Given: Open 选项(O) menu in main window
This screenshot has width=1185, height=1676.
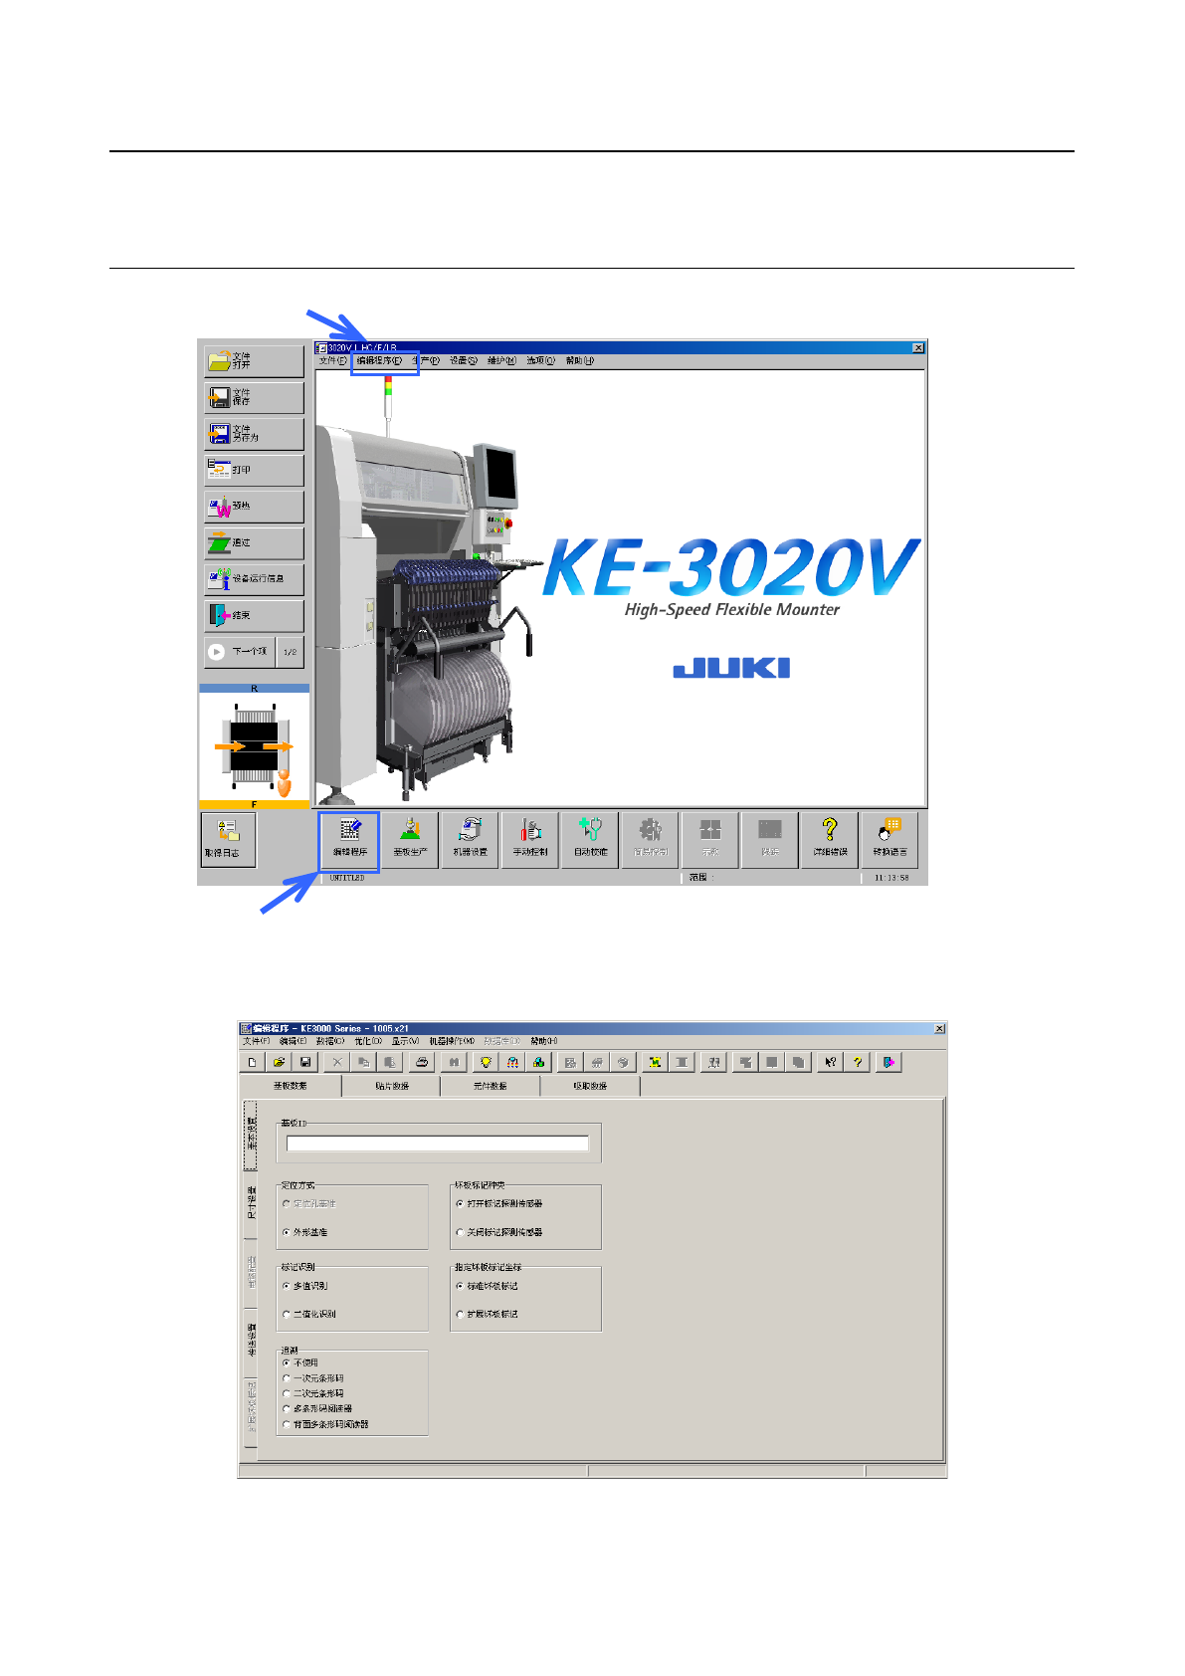Looking at the screenshot, I should coord(540,361).
